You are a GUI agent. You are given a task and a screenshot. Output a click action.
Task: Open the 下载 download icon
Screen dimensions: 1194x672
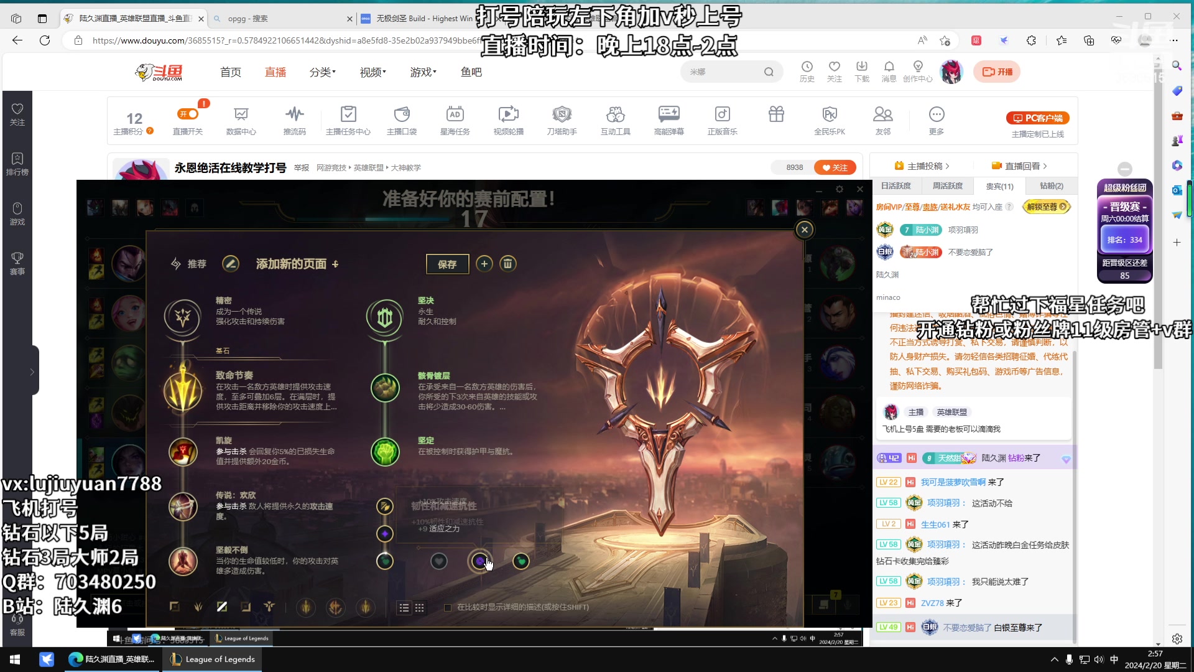click(862, 72)
